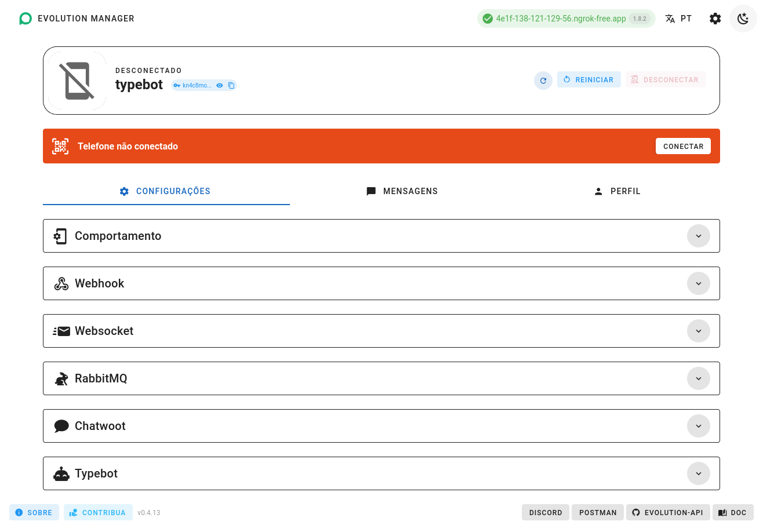Click the book icon in DOC button
The height and width of the screenshot is (525, 763).
(x=722, y=512)
